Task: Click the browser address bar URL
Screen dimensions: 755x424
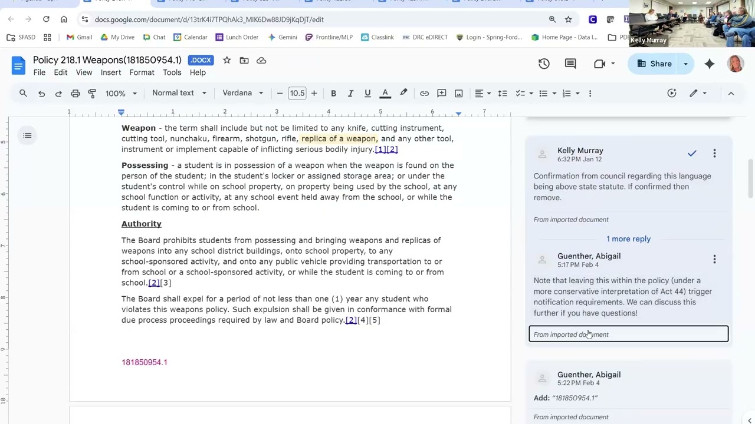Action: (x=209, y=19)
